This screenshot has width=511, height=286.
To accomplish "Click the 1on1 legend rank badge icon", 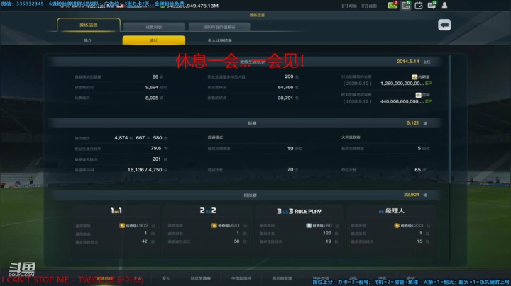I will (x=122, y=225).
